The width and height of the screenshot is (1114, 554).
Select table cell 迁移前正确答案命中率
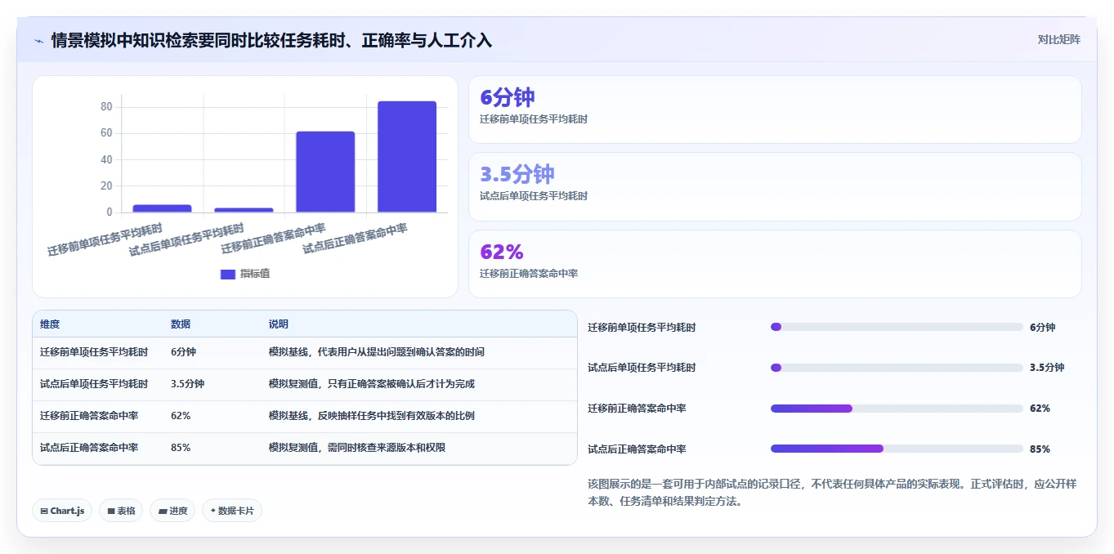click(89, 416)
